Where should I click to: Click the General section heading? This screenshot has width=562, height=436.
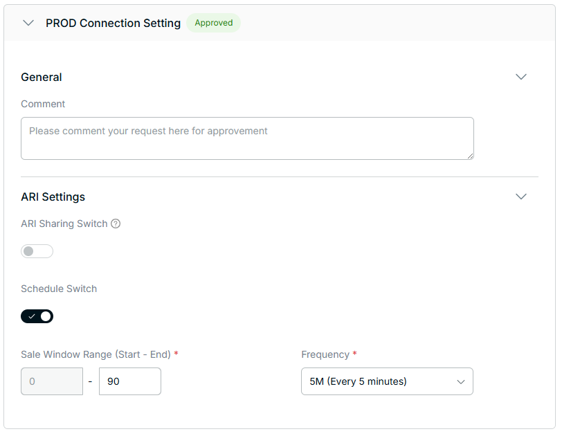click(x=42, y=77)
